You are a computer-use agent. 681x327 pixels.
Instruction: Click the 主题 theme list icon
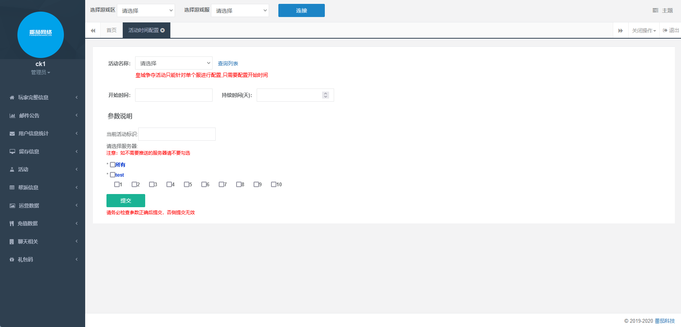coord(655,10)
